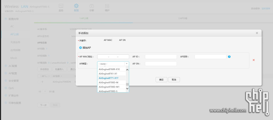Remove the AP entry with the red X
Viewport: 273px width, 120px height.
253,60
